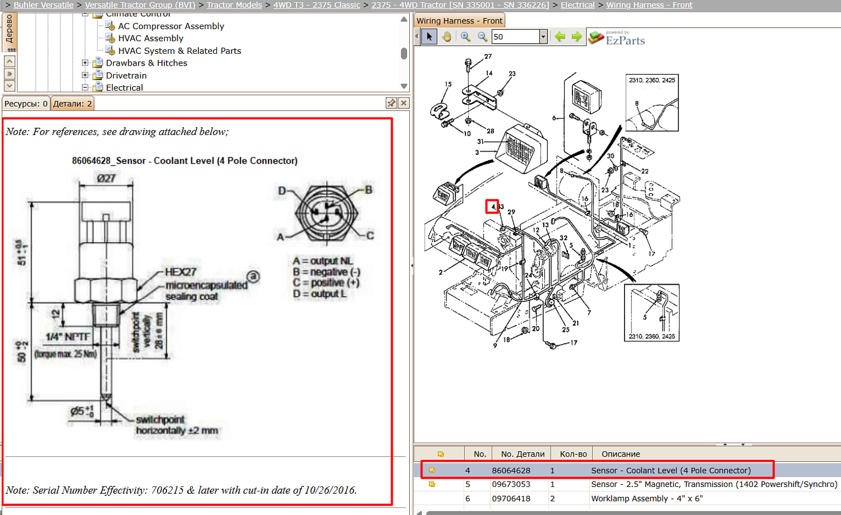Click the up arrow above the parts table
The image size is (841, 515).
(x=725, y=444)
